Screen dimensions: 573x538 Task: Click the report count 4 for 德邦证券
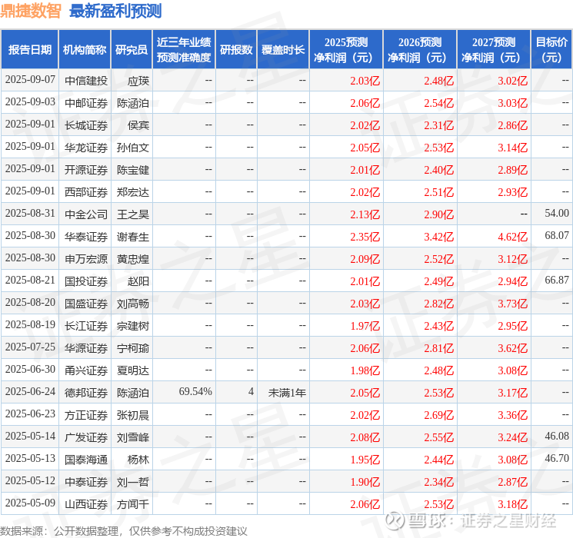(251, 391)
